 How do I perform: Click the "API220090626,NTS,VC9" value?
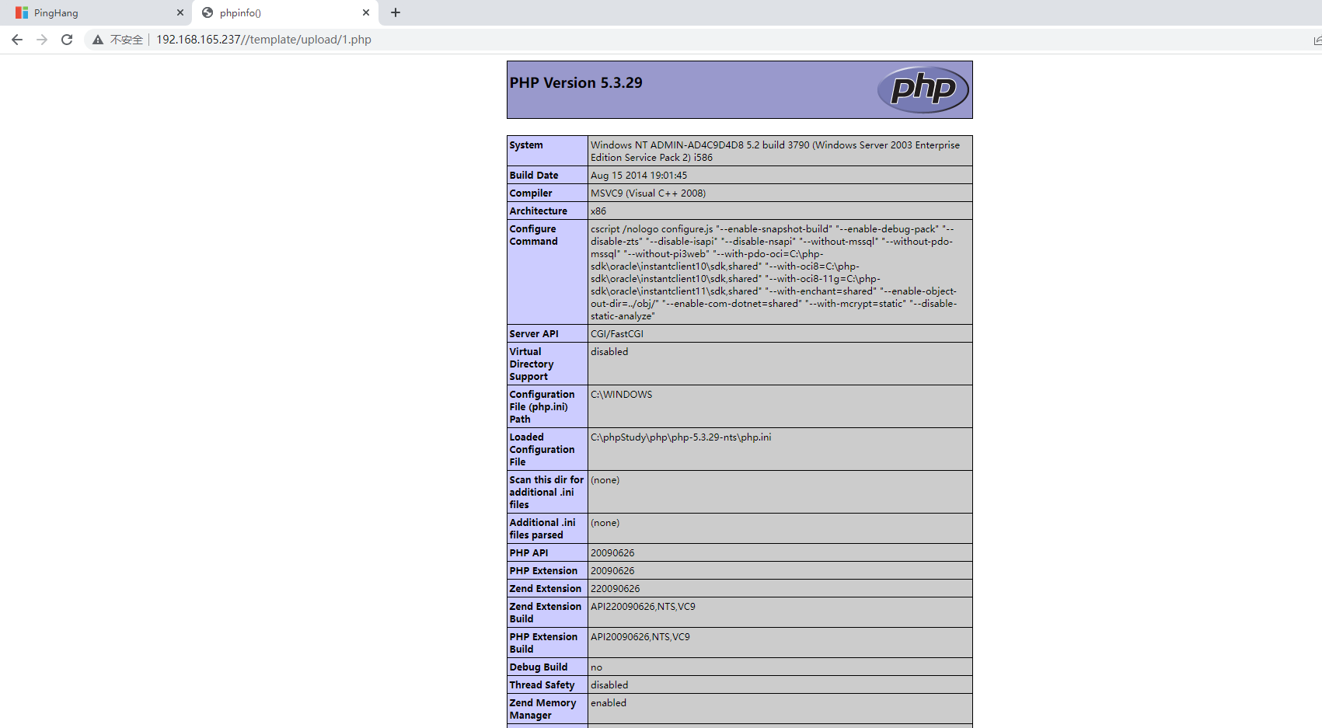tap(643, 607)
